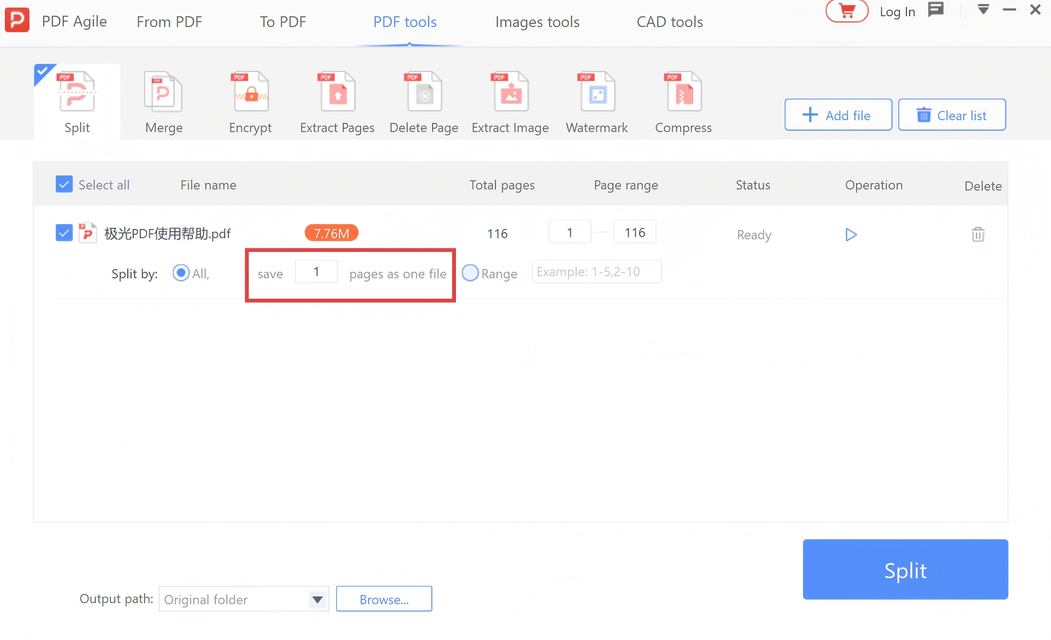
Task: Expand the Output path dropdown
Action: click(x=317, y=599)
